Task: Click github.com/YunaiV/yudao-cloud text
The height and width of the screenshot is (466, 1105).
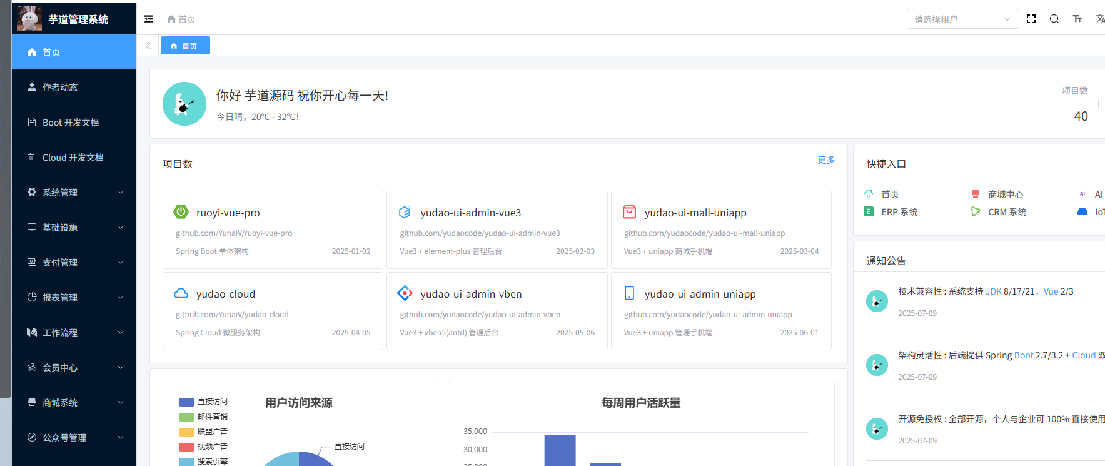Action: click(x=232, y=315)
